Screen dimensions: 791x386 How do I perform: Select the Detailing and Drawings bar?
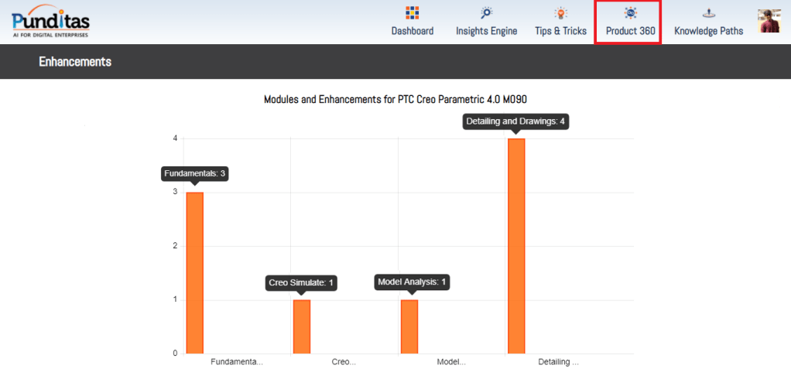516,246
